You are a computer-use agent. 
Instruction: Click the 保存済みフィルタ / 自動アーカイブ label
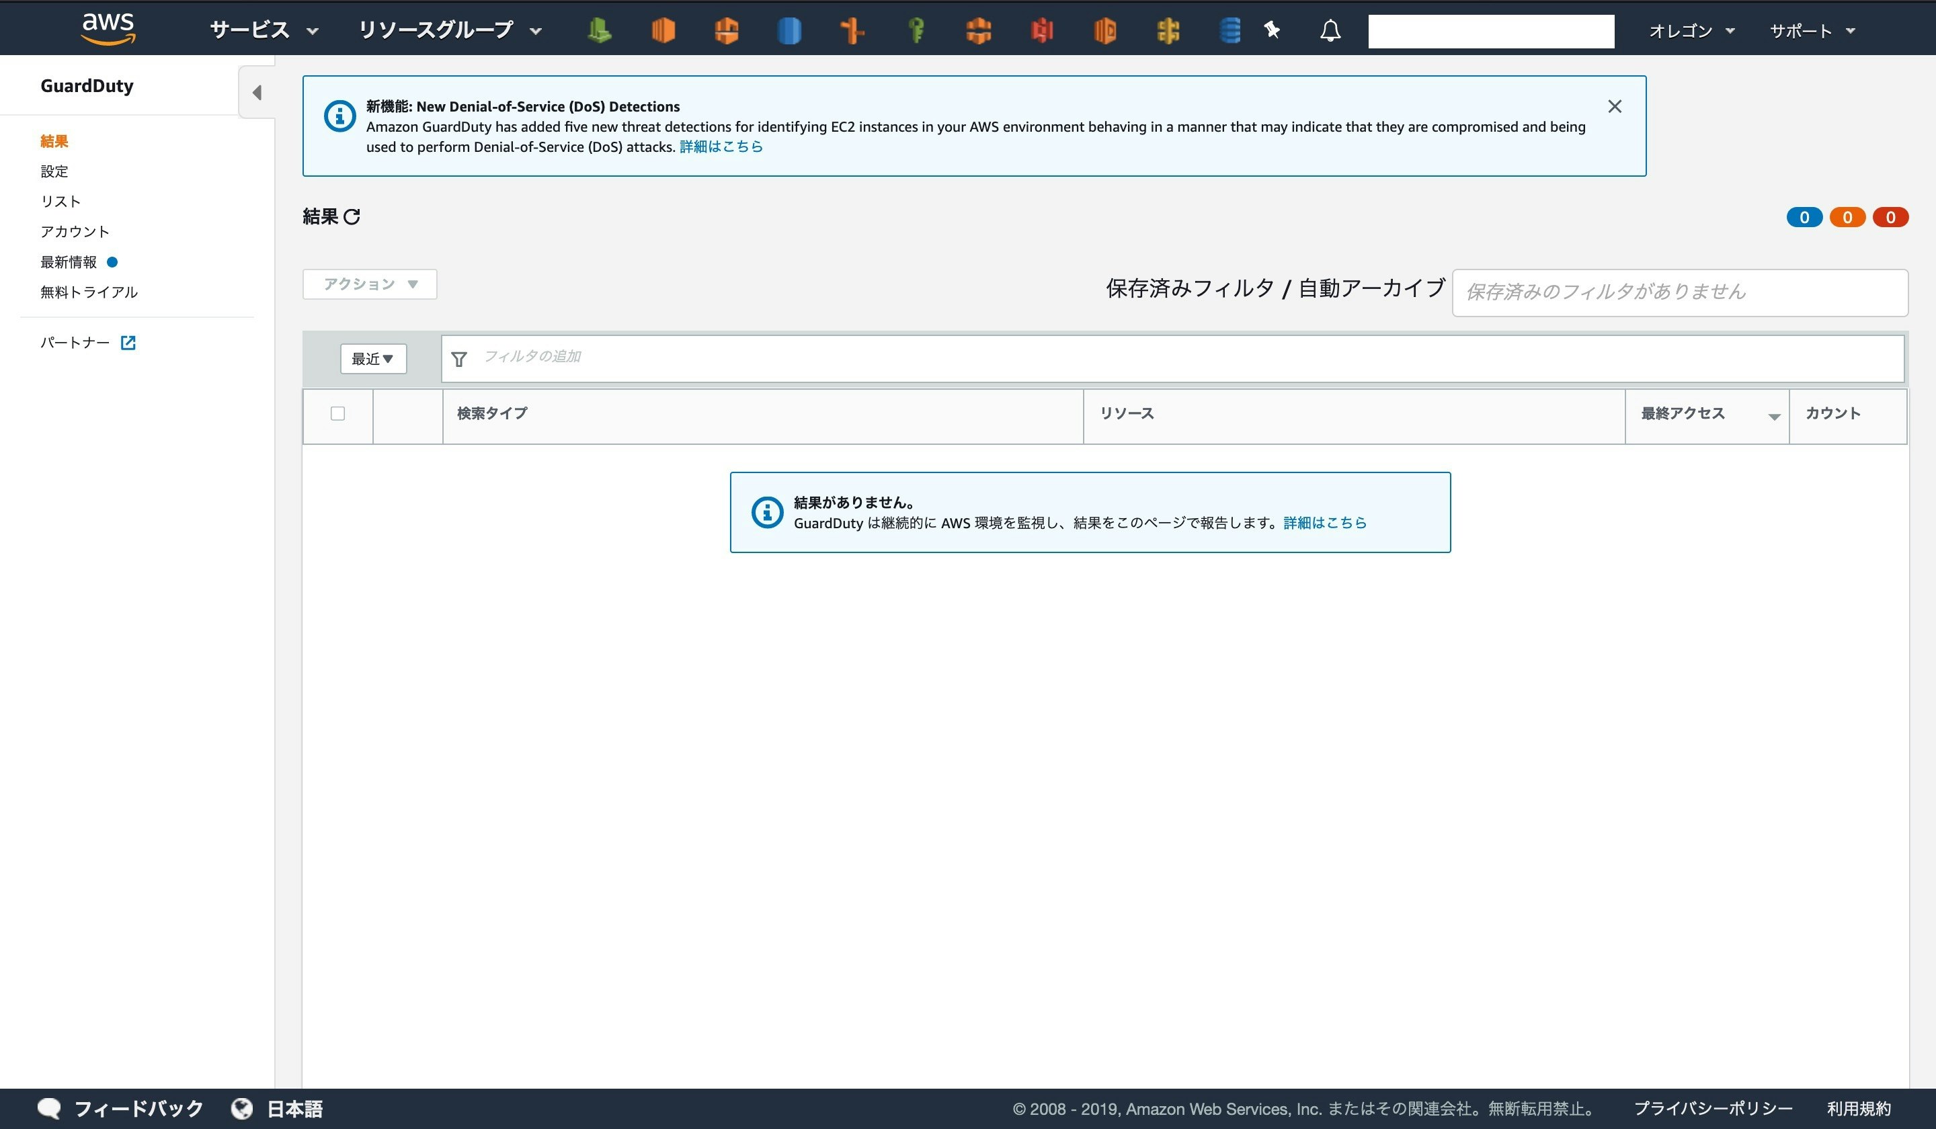(1275, 289)
